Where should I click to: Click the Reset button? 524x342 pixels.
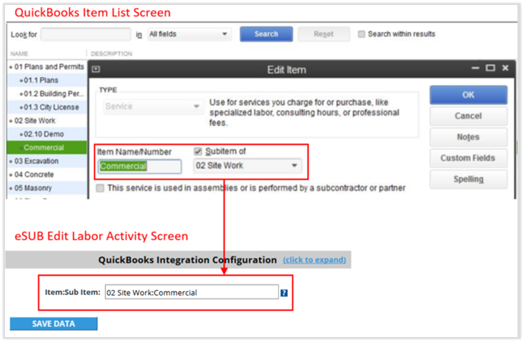point(323,34)
